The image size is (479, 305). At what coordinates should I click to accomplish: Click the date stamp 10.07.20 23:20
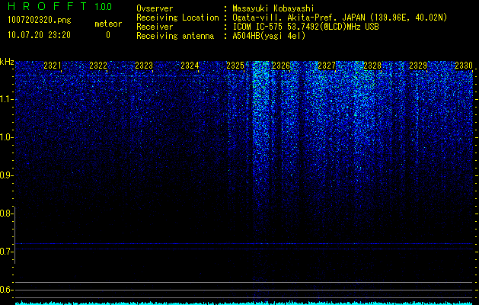coord(40,35)
